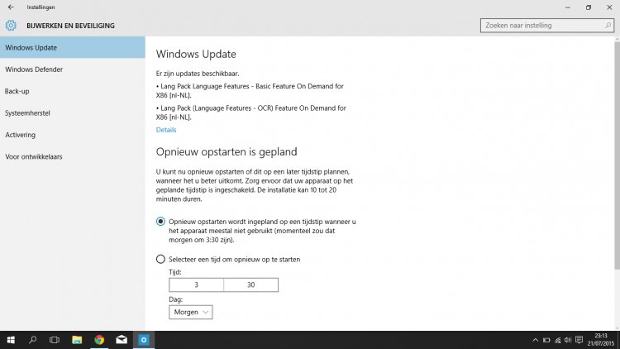
Task: Expand the Dag dropdown set to Morgen
Action: click(191, 313)
